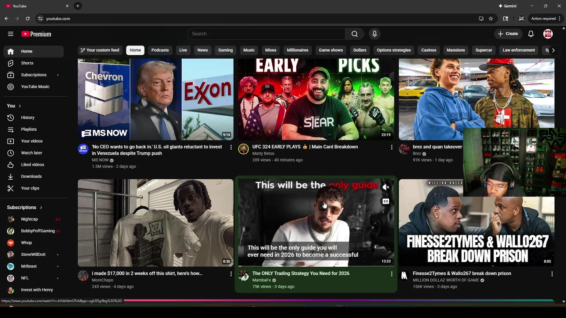The height and width of the screenshot is (318, 566).
Task: Select the Music filter chip
Action: pyautogui.click(x=249, y=50)
